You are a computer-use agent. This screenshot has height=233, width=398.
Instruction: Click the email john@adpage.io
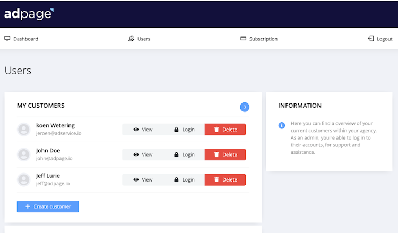point(54,158)
